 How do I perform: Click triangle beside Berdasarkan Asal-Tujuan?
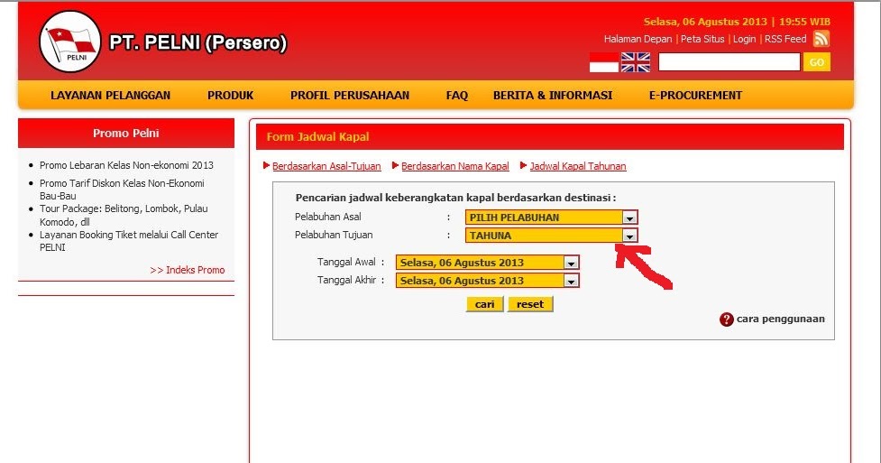[x=266, y=165]
